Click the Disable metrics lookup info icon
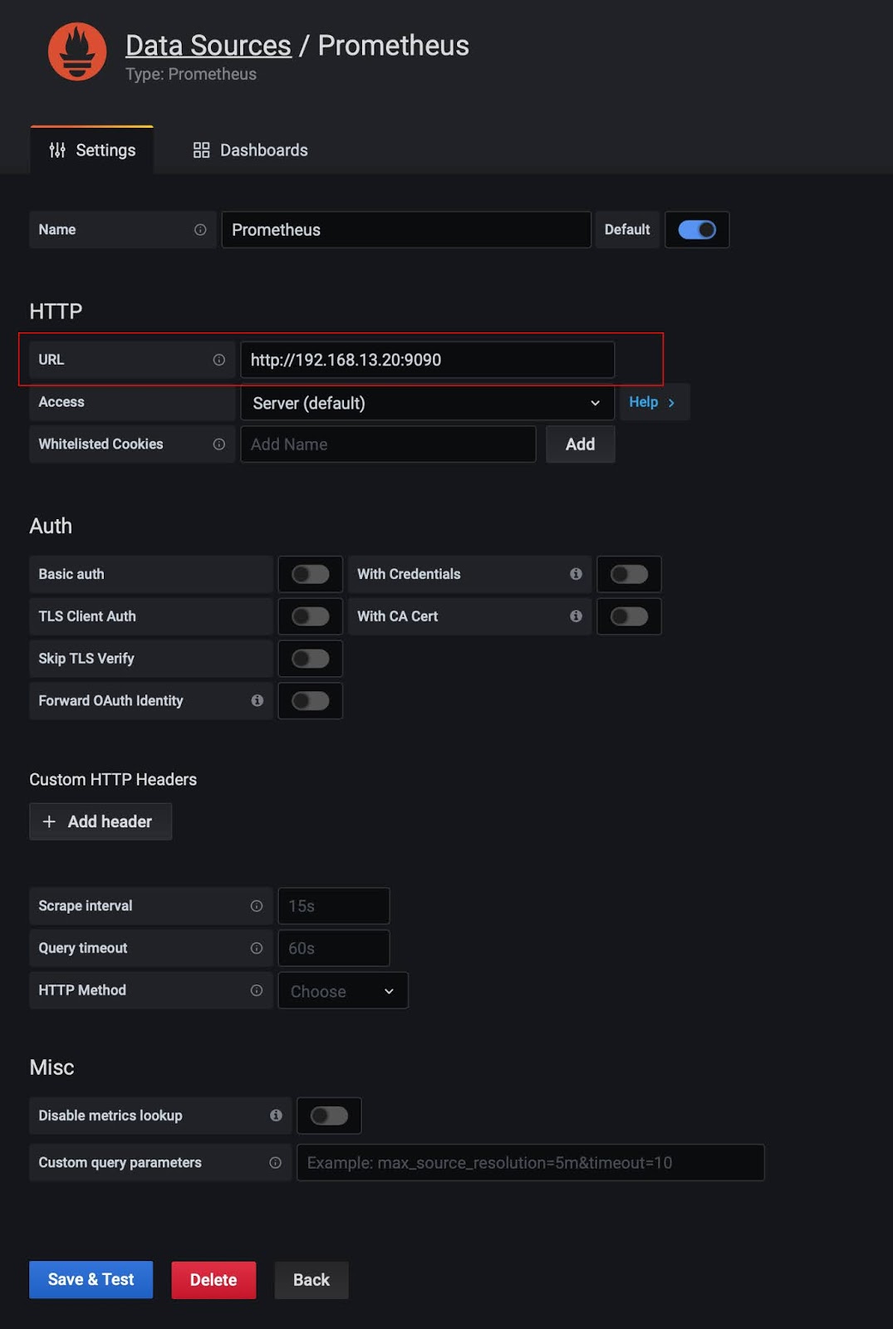The width and height of the screenshot is (893, 1329). (276, 1116)
